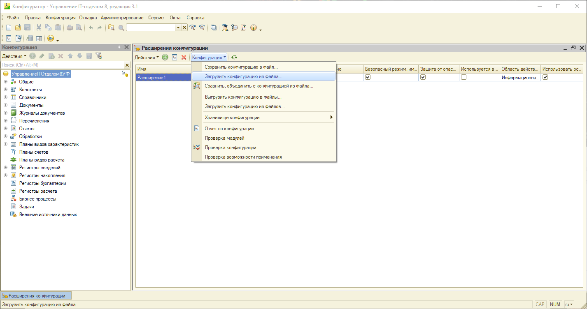Open Действия dropdown in the extensions window
This screenshot has width=587, height=309.
[147, 58]
